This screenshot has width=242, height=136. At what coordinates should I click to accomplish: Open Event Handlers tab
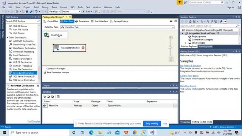tap(99, 21)
